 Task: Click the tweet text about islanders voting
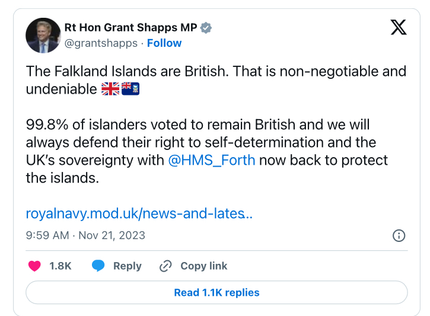pos(207,151)
